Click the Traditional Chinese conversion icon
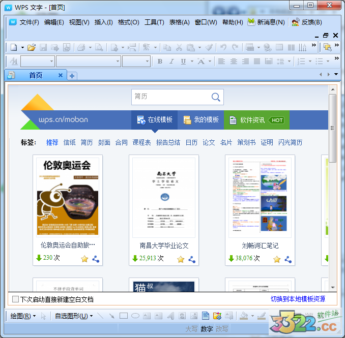This screenshot has width=345, height=338. click(x=147, y=47)
